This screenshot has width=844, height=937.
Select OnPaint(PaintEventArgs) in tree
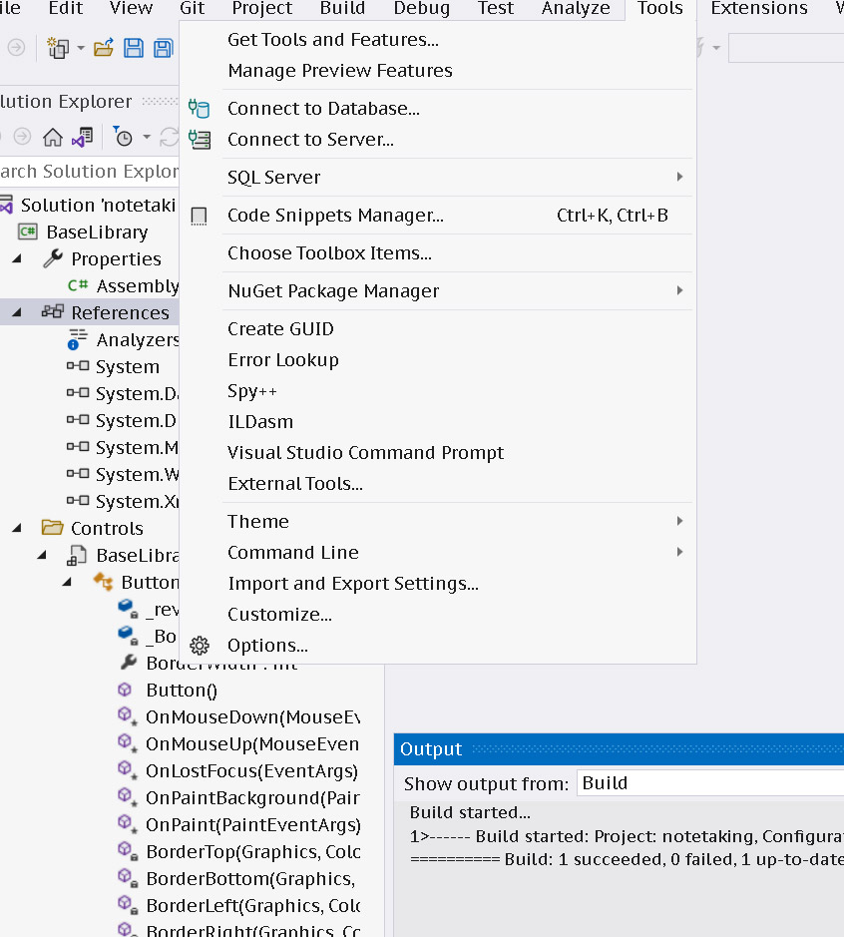point(253,824)
